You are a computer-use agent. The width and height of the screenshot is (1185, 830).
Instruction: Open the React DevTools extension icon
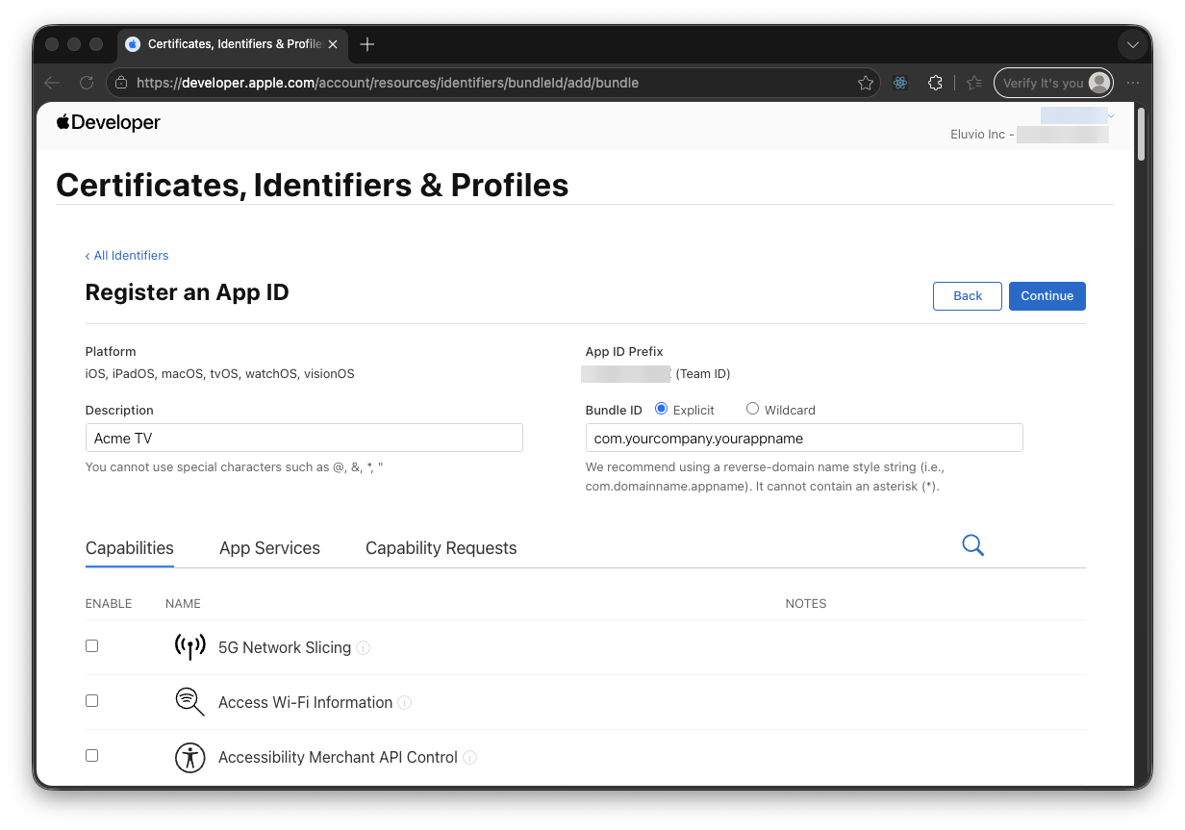pos(900,83)
